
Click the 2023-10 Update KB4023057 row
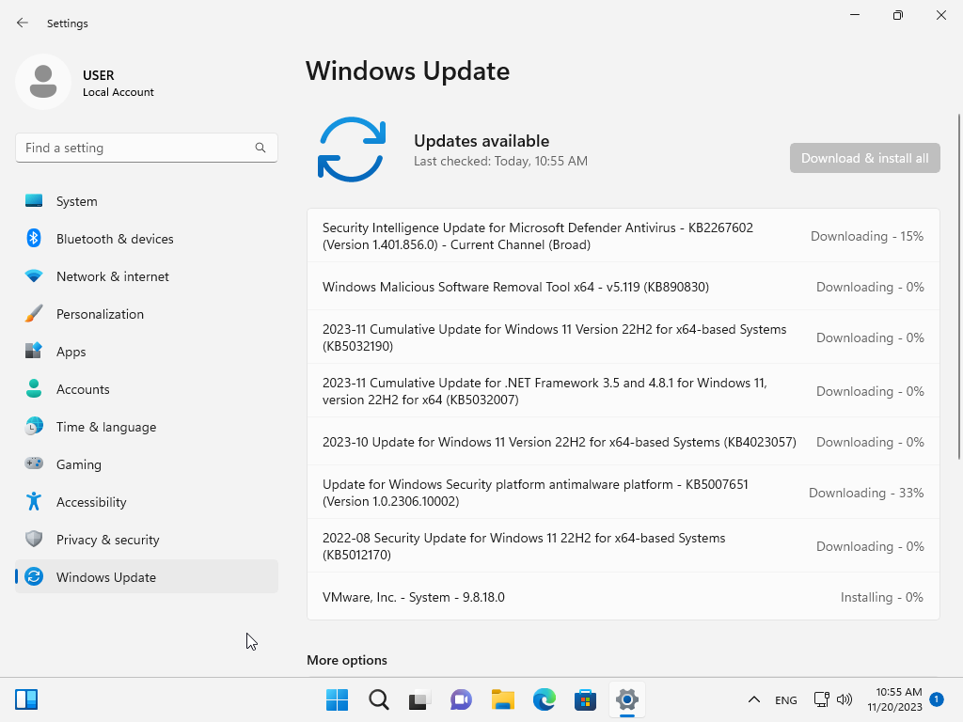[x=624, y=442]
